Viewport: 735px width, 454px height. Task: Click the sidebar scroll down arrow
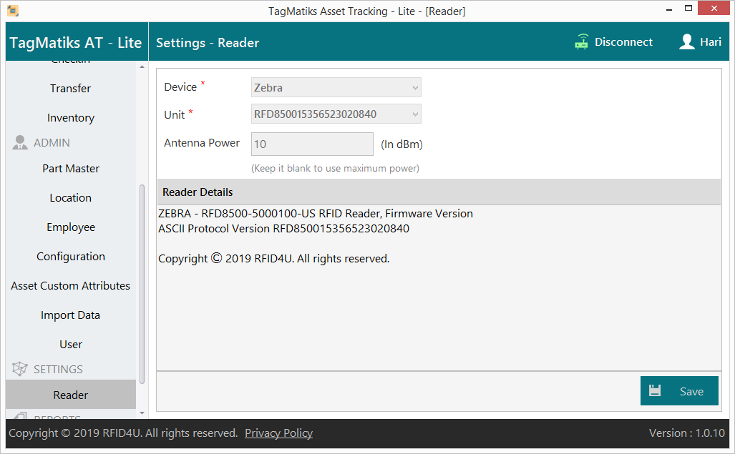point(142,413)
